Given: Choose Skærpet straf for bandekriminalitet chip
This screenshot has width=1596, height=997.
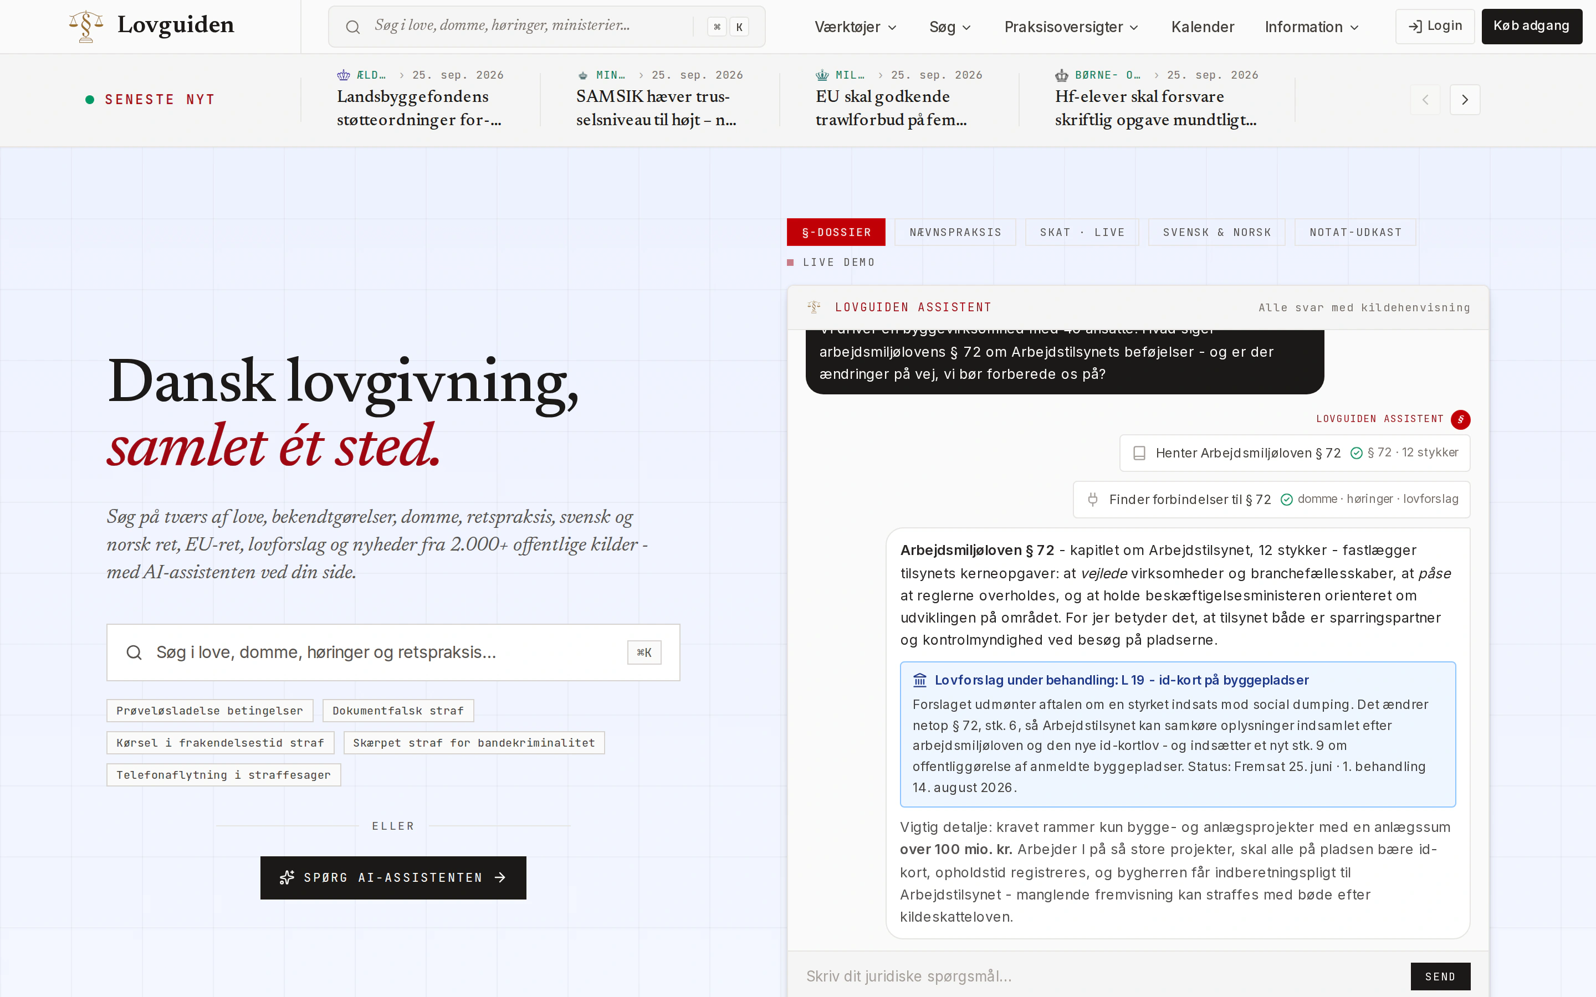Looking at the screenshot, I should point(473,743).
